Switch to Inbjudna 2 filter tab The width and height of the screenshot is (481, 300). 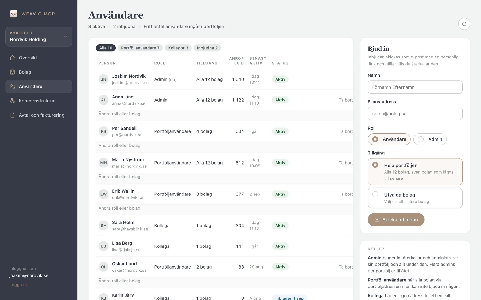pos(207,48)
